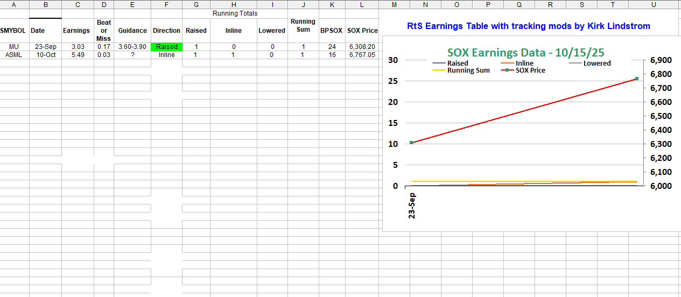Click the 23-Sep chart axis label

(412, 206)
